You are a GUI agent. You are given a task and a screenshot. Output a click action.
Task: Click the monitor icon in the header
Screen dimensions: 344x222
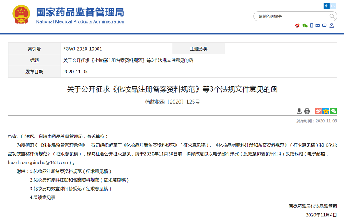(x=325, y=26)
